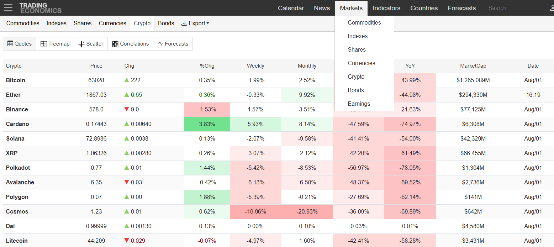Click the Search input field

[513, 8]
